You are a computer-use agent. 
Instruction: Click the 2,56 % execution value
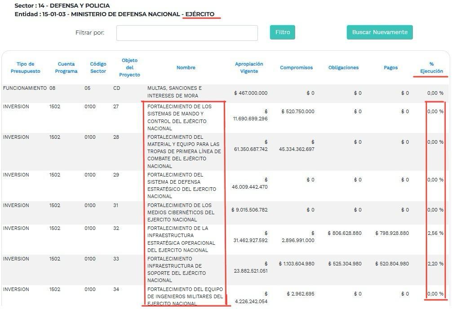[x=435, y=233]
